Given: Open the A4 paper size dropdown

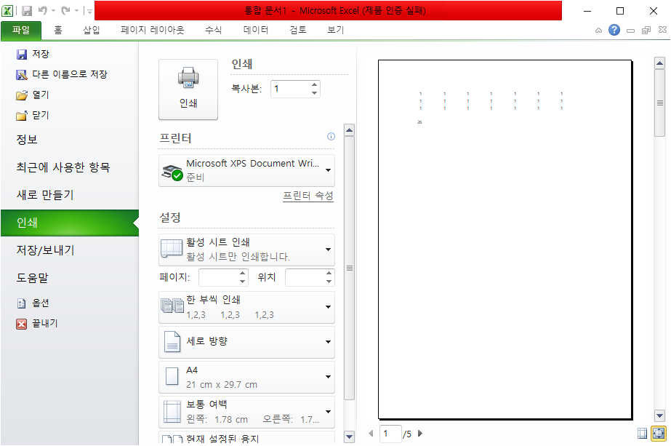Looking at the screenshot, I should click(246, 378).
